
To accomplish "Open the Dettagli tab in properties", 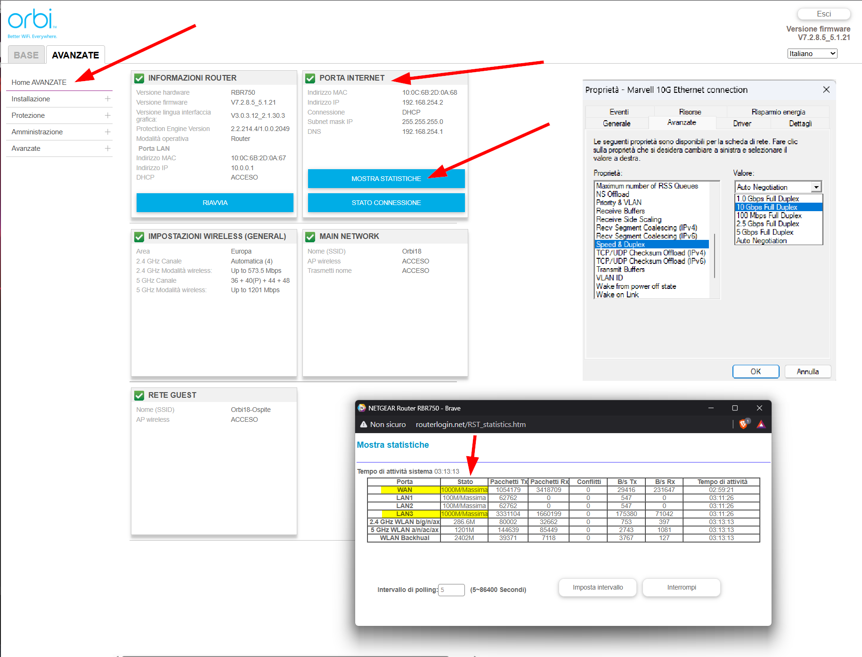I will click(x=800, y=123).
